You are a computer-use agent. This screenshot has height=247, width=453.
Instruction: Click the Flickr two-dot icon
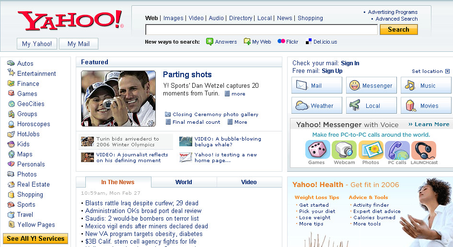281,41
